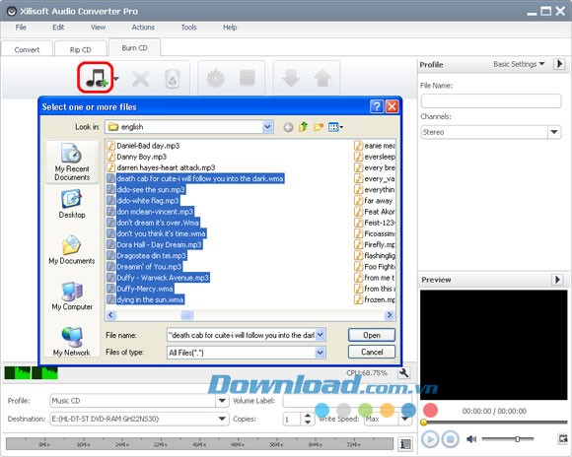This screenshot has height=457, width=572.
Task: Open the Look in english dropdown
Action: (267, 127)
